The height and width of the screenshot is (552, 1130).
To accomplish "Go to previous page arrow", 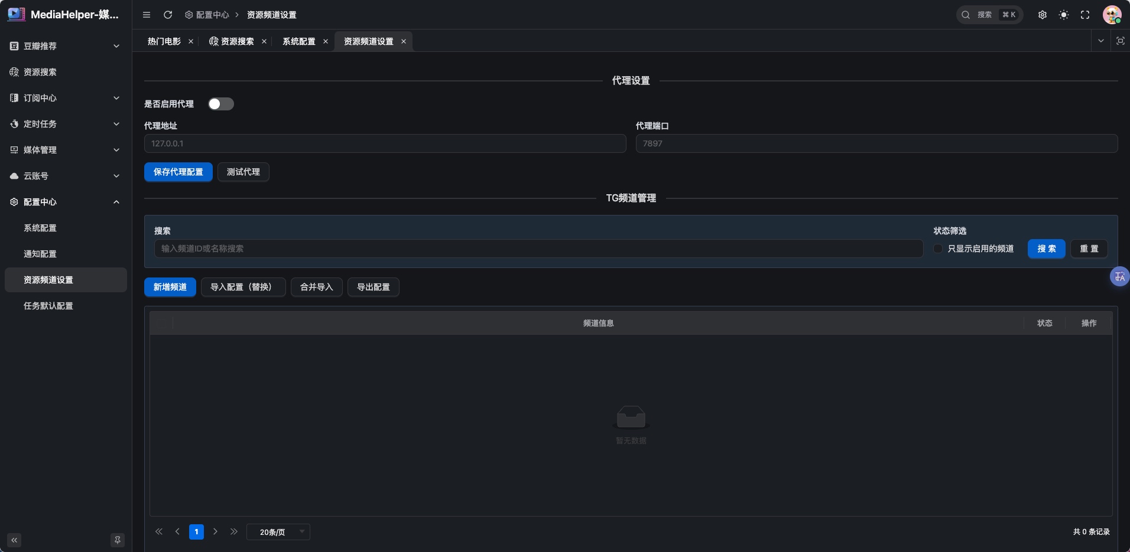I will point(177,532).
